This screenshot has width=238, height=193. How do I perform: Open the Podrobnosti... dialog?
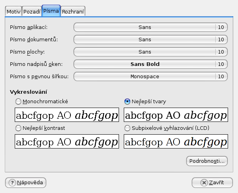[x=207, y=161]
